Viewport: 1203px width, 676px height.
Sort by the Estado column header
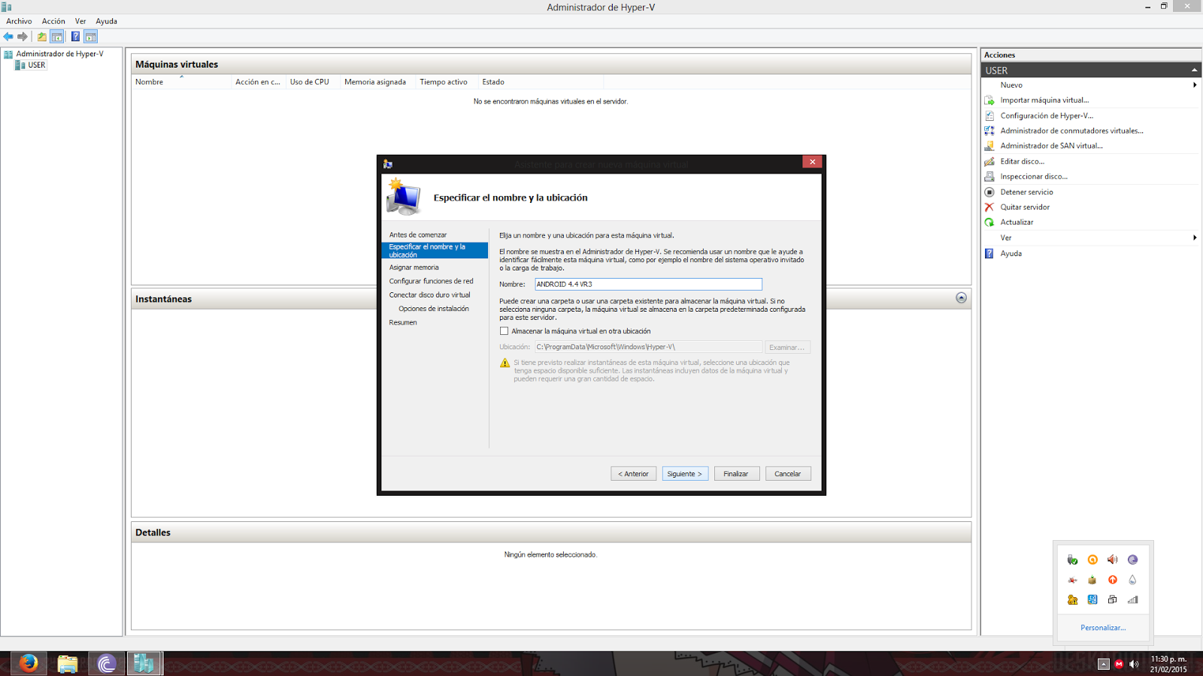click(x=493, y=82)
